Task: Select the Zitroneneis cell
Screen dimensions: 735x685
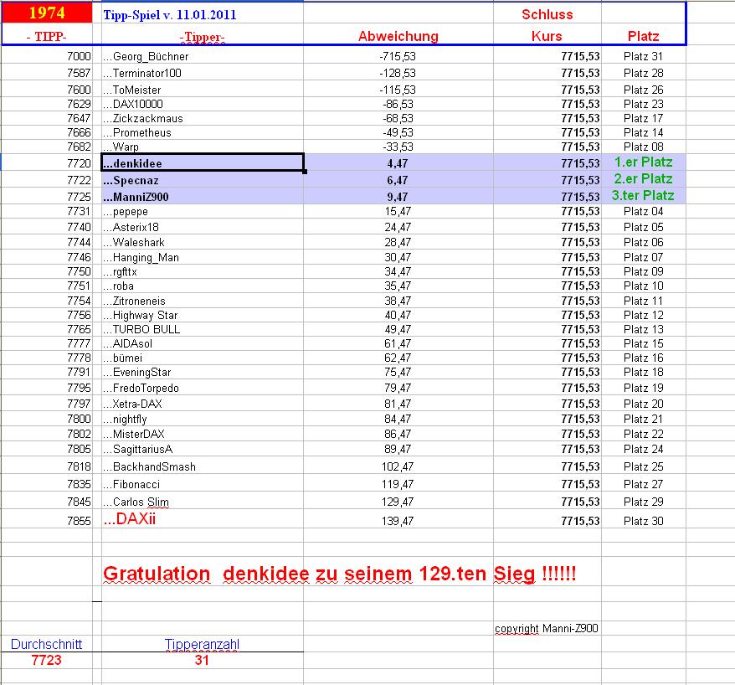Action: [203, 301]
